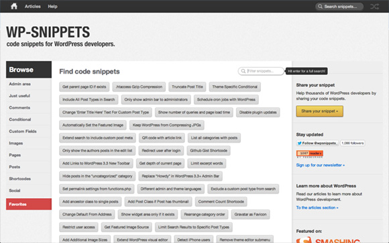The image size is (389, 243).
Task: Focus the Search snippets field in the top bar
Action: pyautogui.click(x=339, y=7)
